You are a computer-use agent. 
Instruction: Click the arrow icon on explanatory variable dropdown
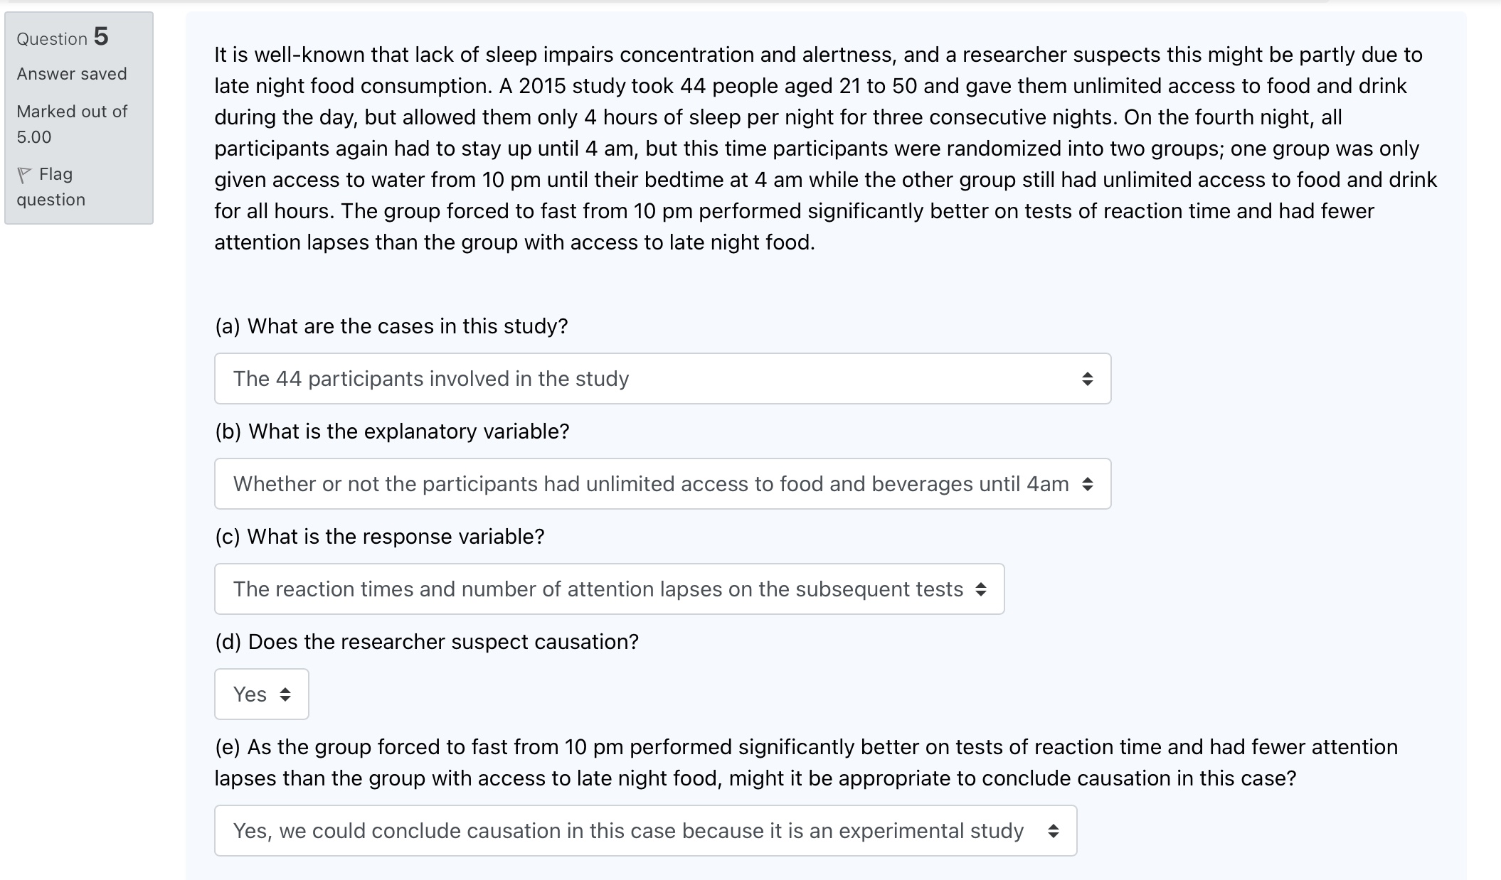click(1089, 483)
